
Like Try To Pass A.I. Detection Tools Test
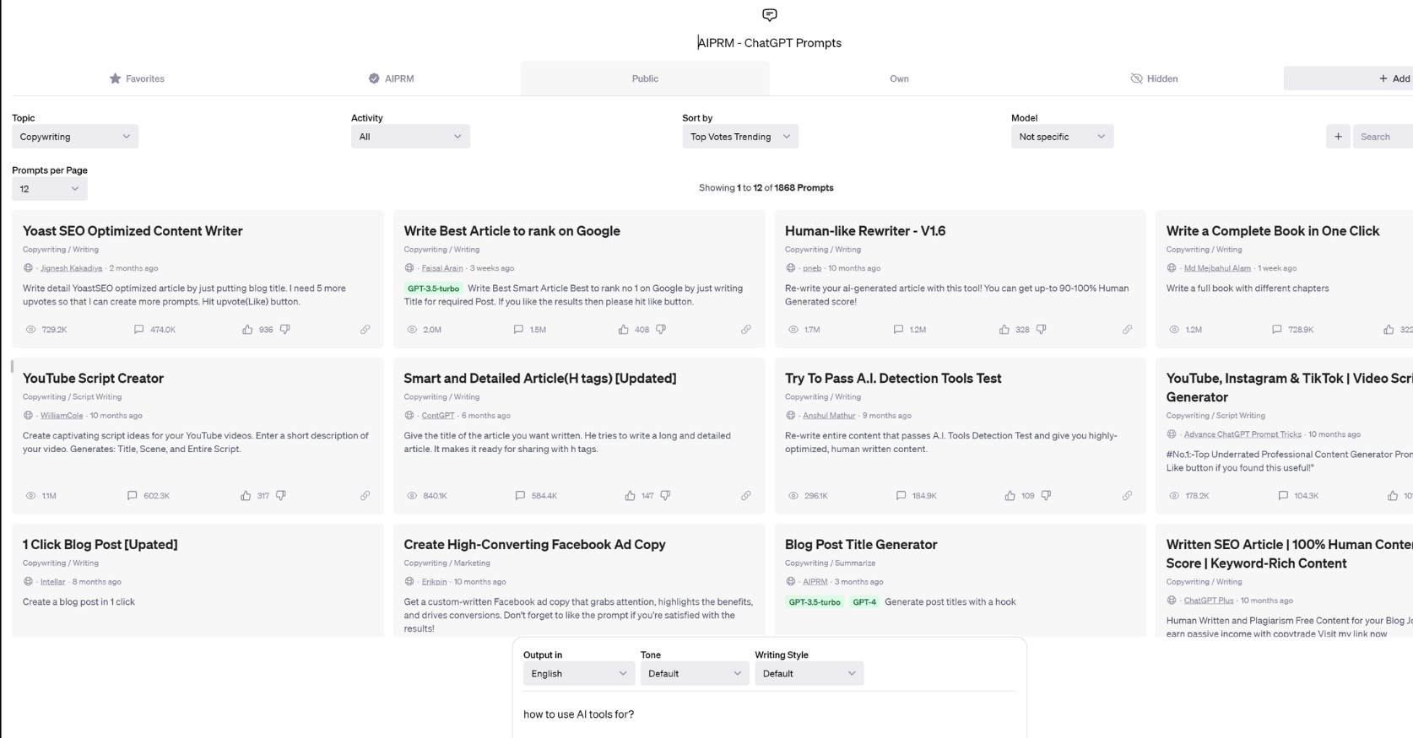[x=1010, y=496]
